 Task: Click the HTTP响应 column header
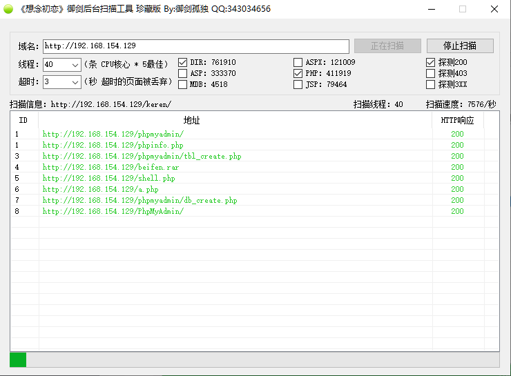point(458,121)
